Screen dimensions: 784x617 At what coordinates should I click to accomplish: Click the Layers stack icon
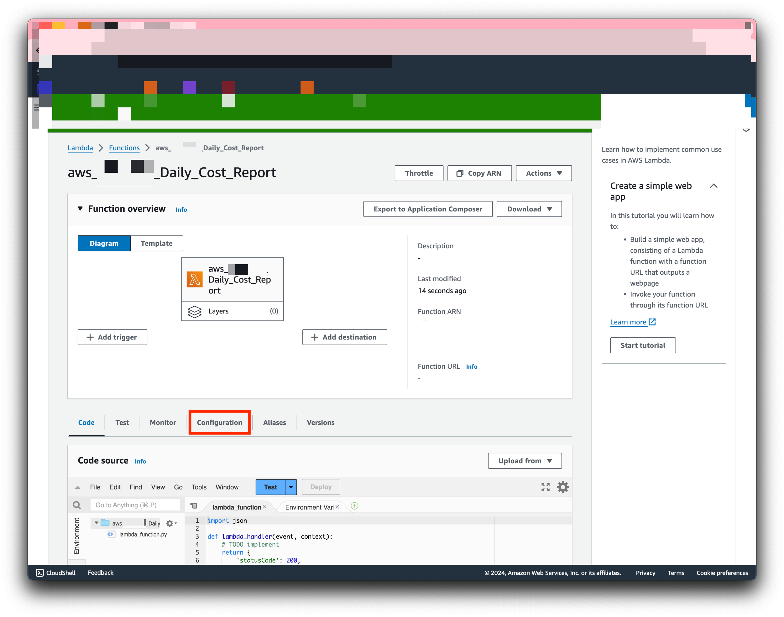click(x=194, y=311)
